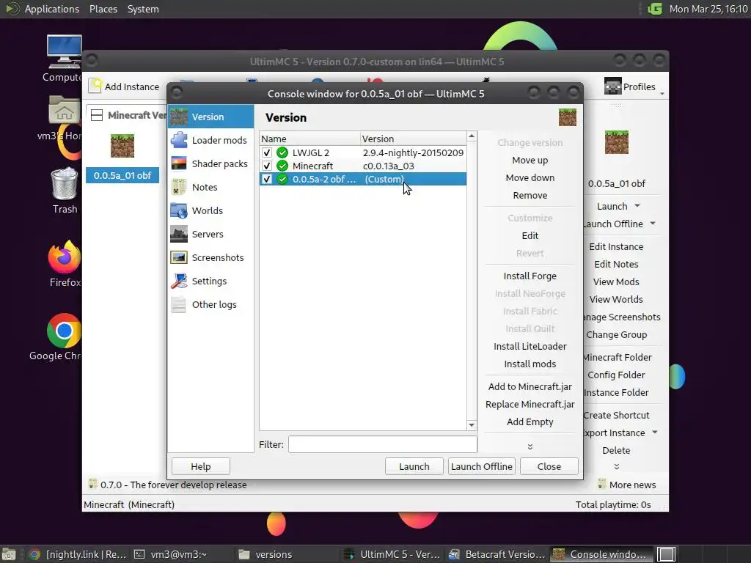Screen dimensions: 751x563
Task: Click Install Forge
Action: (530, 276)
